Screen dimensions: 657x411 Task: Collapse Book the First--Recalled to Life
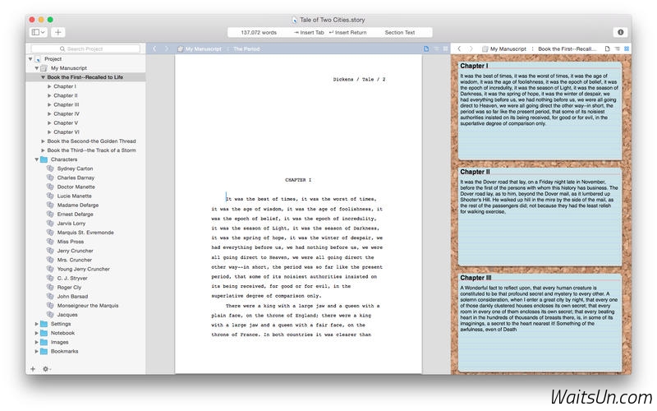pos(43,77)
